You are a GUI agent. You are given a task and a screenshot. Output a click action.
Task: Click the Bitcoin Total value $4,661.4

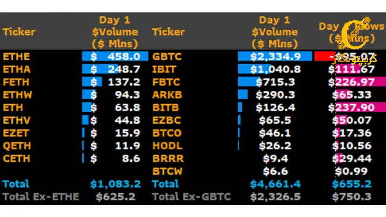276,184
